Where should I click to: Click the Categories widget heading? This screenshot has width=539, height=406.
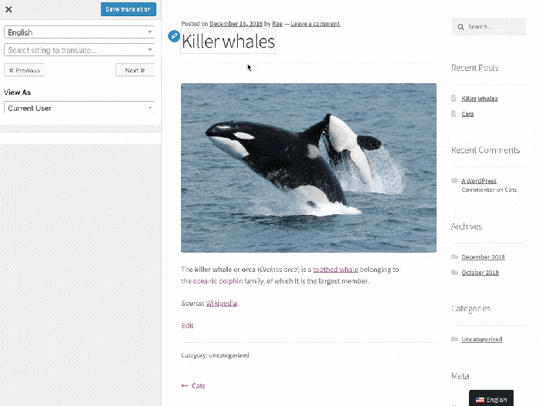point(470,309)
